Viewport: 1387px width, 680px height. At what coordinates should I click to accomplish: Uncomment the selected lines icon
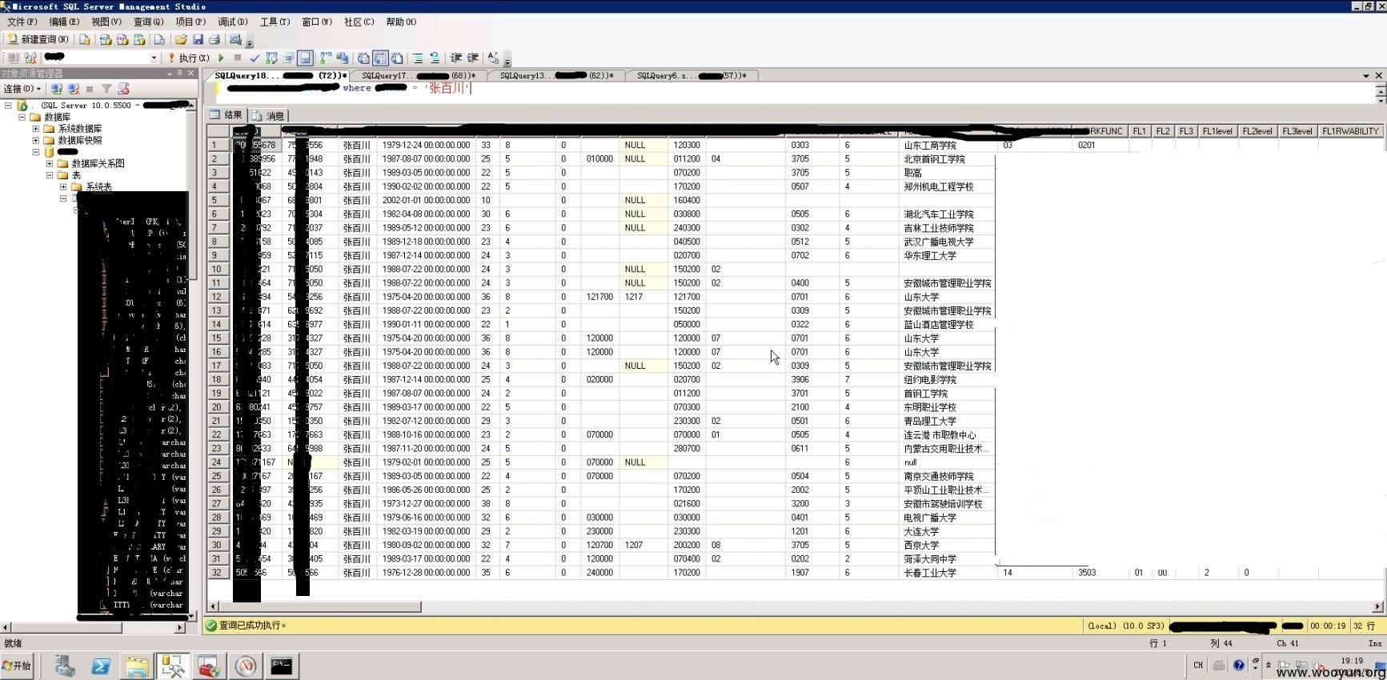[x=435, y=58]
